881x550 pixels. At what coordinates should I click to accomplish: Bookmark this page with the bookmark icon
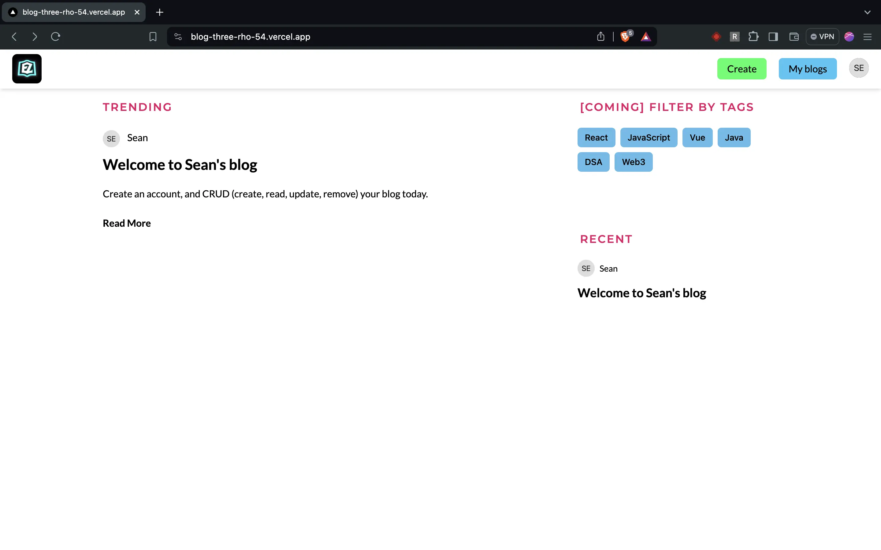coord(153,37)
